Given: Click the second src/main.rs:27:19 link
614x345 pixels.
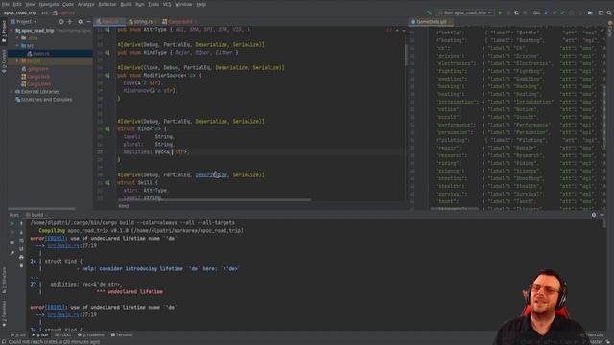Looking at the screenshot, I should 72,315.
